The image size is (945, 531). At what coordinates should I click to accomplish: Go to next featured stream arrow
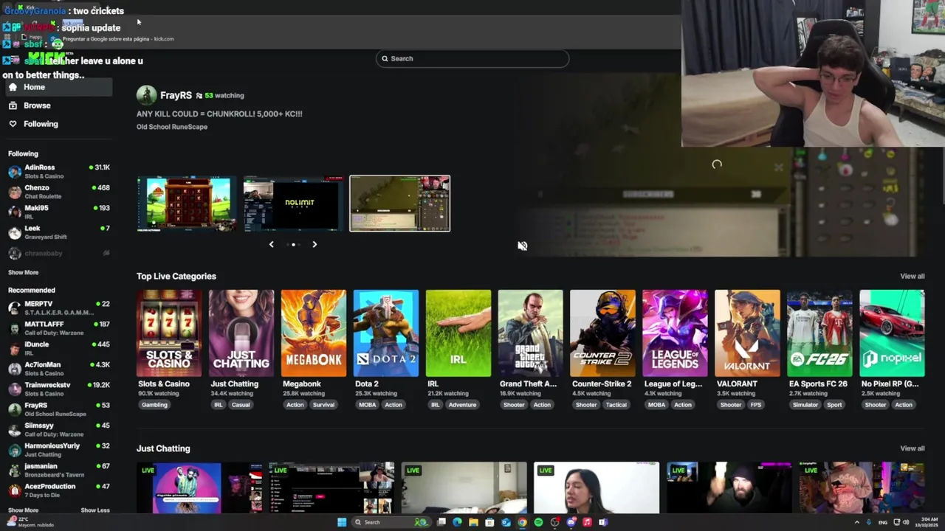coord(315,244)
